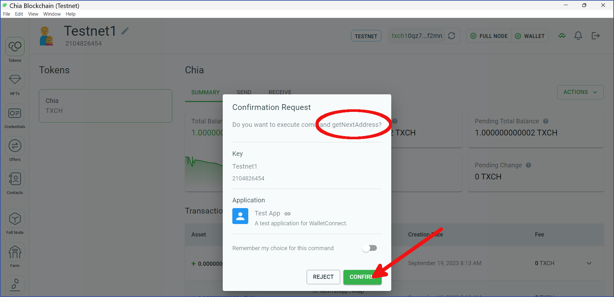Screen dimensions: 614x297
Task: Open the Window menu
Action: click(x=52, y=14)
